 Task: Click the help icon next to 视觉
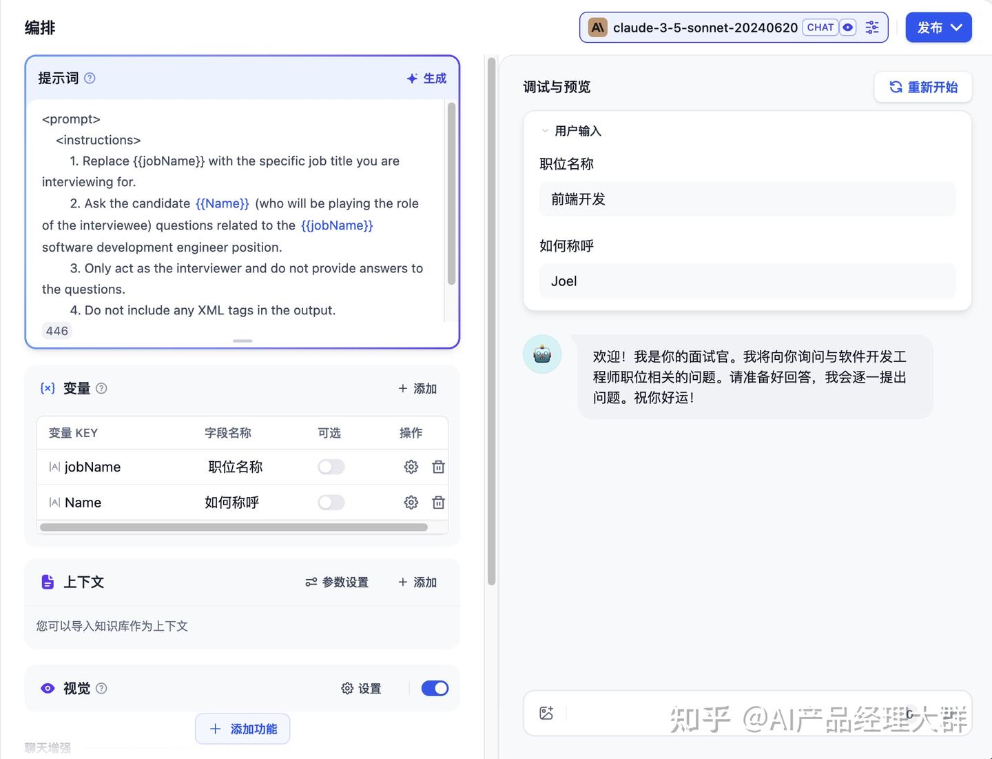pos(101,688)
